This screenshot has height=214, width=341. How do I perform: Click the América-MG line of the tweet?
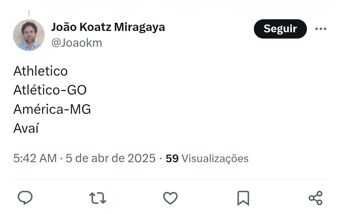[52, 109]
